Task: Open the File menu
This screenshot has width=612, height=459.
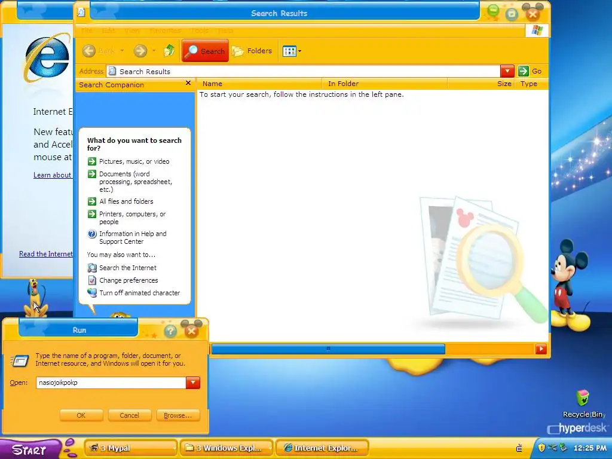Action: (87, 30)
